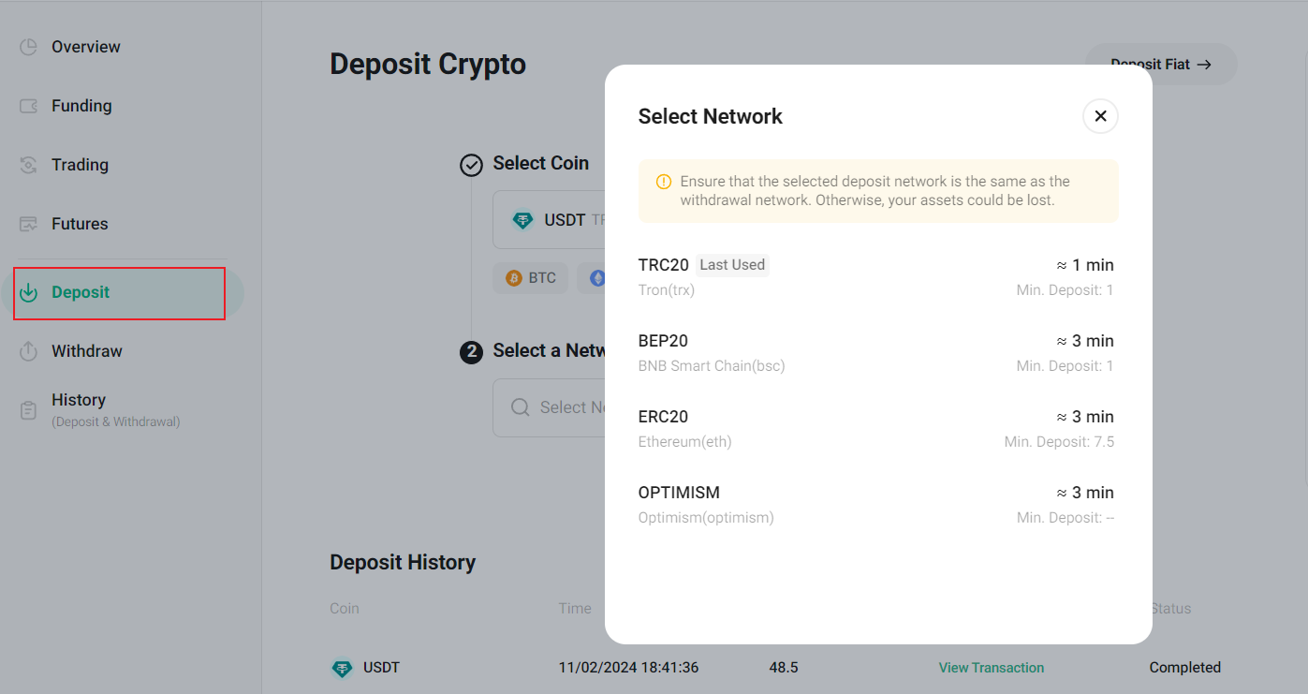Choose the OPTIMISM network
Viewport: 1308px width, 694px height.
(877, 503)
